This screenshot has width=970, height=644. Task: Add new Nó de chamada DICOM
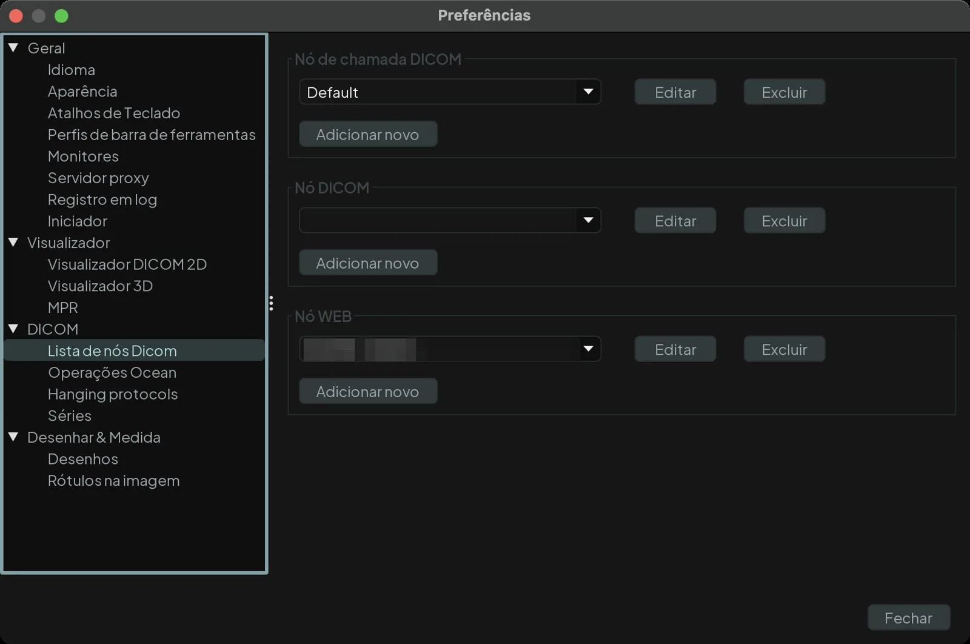click(368, 135)
